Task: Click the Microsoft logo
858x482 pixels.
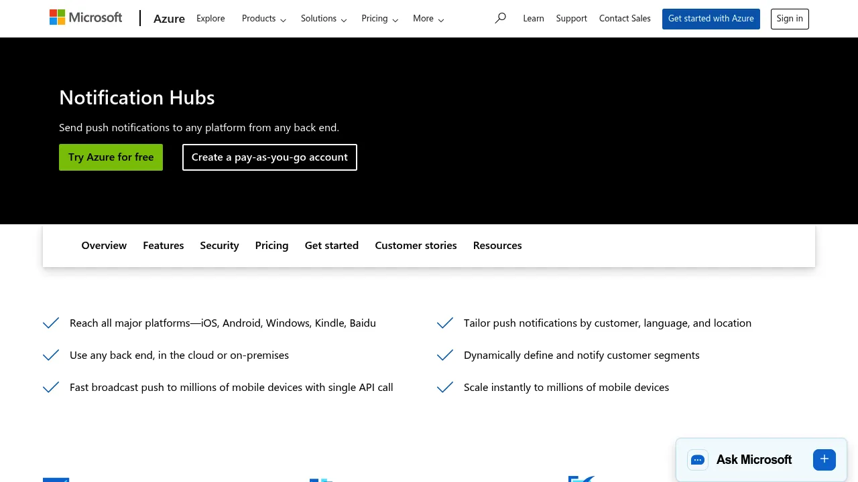Action: [86, 17]
